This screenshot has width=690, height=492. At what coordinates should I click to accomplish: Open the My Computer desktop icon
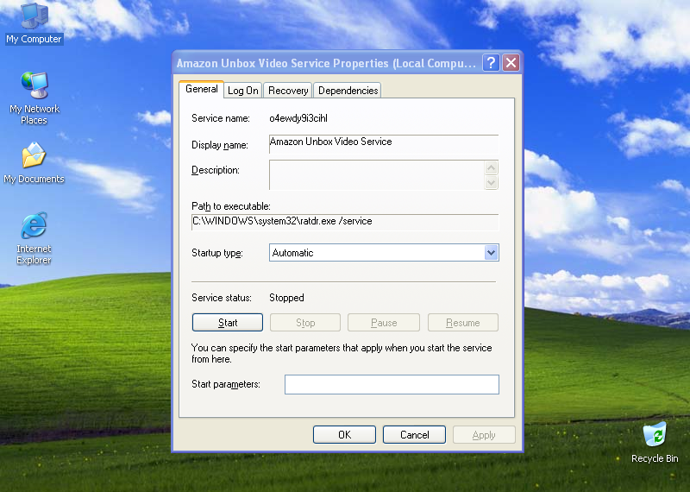click(x=34, y=17)
